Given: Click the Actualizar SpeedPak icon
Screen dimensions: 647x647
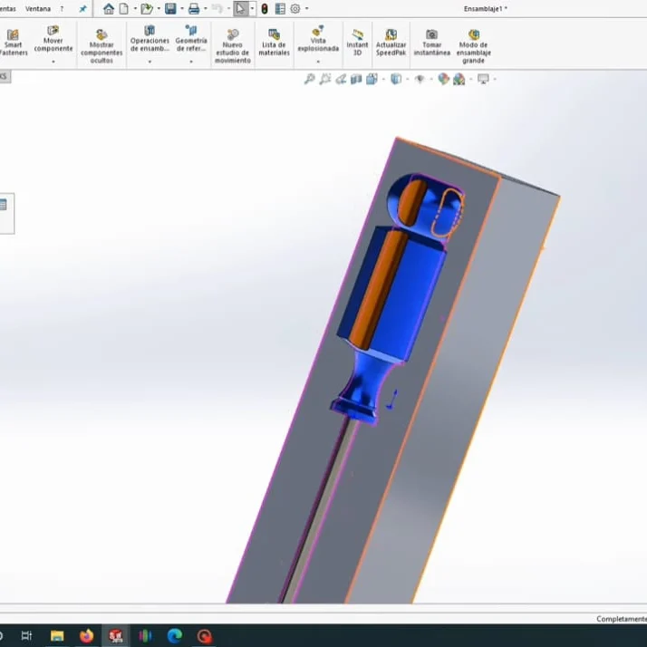Looking at the screenshot, I should click(391, 42).
